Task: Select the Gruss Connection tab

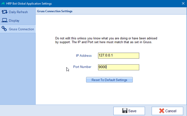Action: pos(18,29)
